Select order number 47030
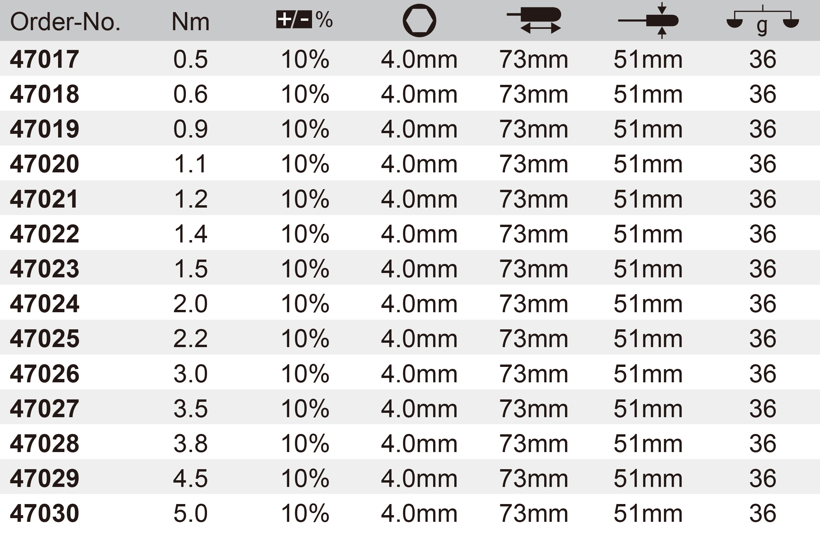The width and height of the screenshot is (820, 551). [45, 513]
